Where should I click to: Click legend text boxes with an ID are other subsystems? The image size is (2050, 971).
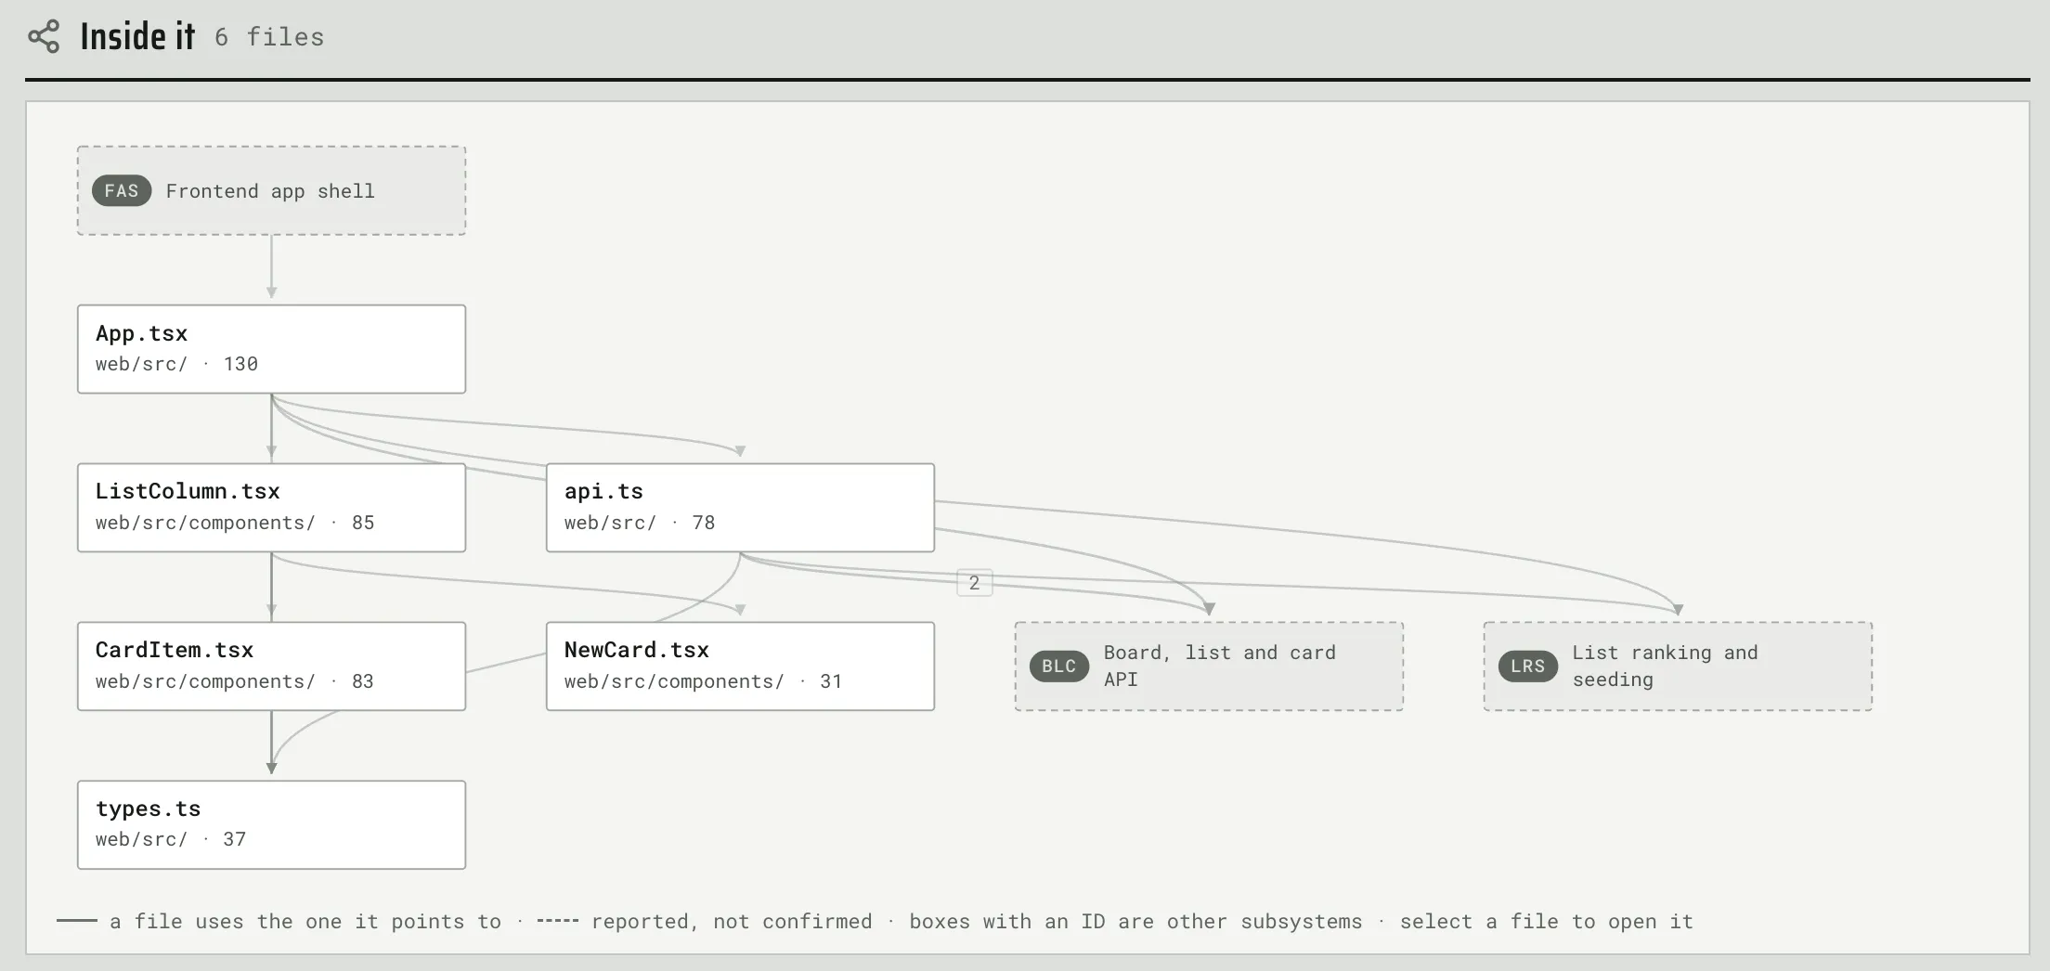[1135, 922]
